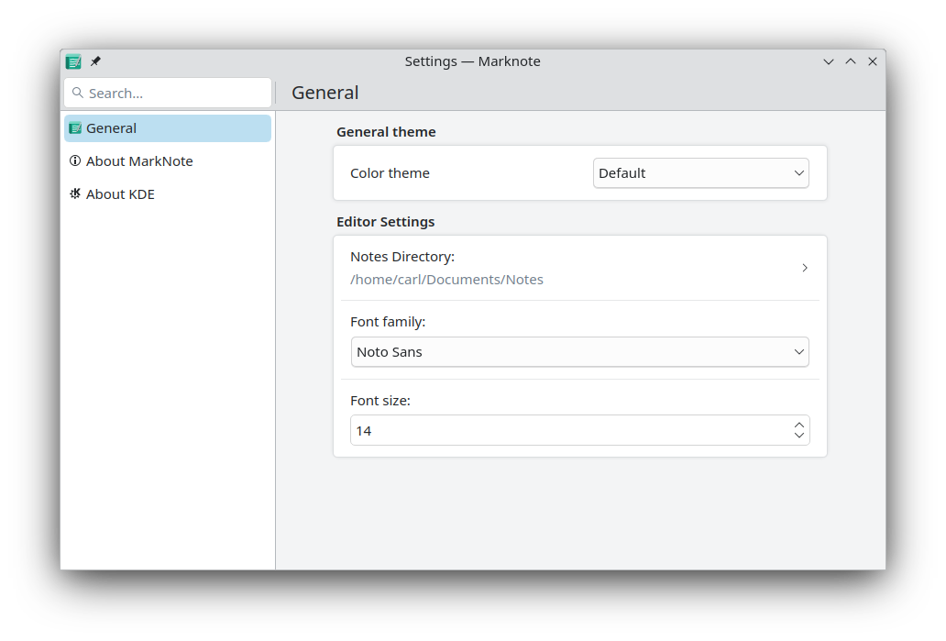The width and height of the screenshot is (946, 641).
Task: Increase font size with the up arrow
Action: click(799, 425)
